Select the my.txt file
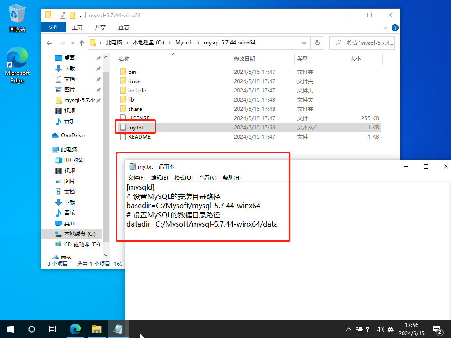 point(249,127)
